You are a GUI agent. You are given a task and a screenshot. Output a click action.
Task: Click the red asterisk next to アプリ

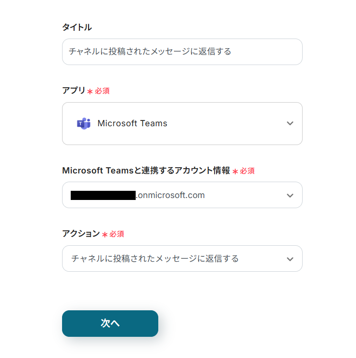coord(90,92)
